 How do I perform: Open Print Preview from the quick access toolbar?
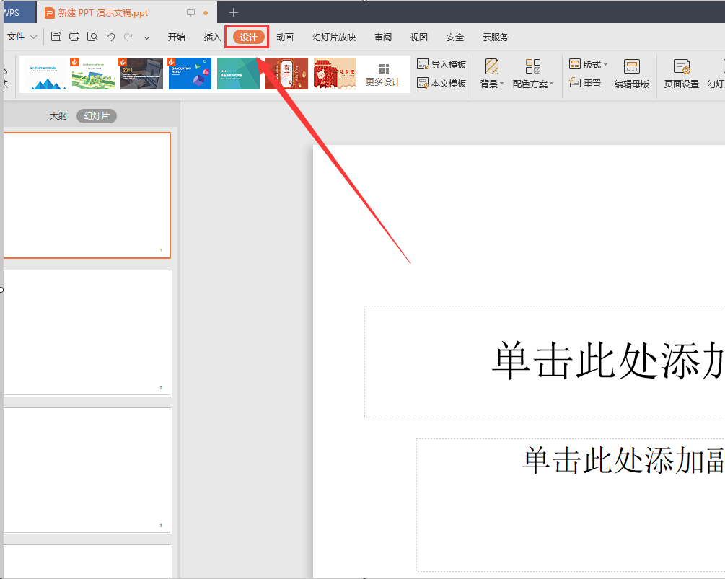pyautogui.click(x=92, y=36)
